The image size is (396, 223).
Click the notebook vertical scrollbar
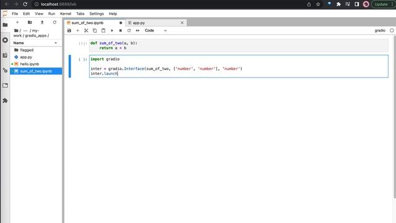click(x=395, y=116)
